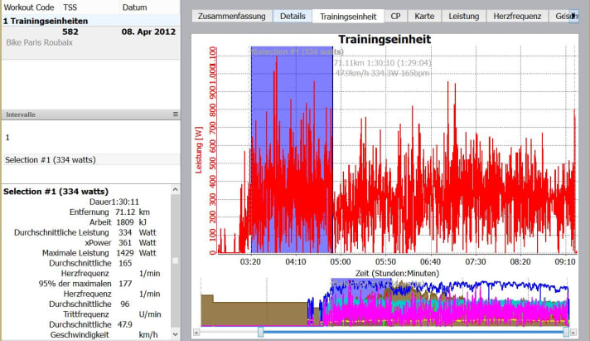The image size is (590, 341).
Task: Open the Herzfrequenz tab
Action: [x=516, y=16]
